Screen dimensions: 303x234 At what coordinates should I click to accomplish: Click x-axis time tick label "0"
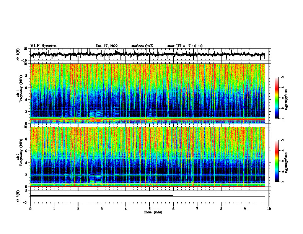pyautogui.click(x=30, y=209)
